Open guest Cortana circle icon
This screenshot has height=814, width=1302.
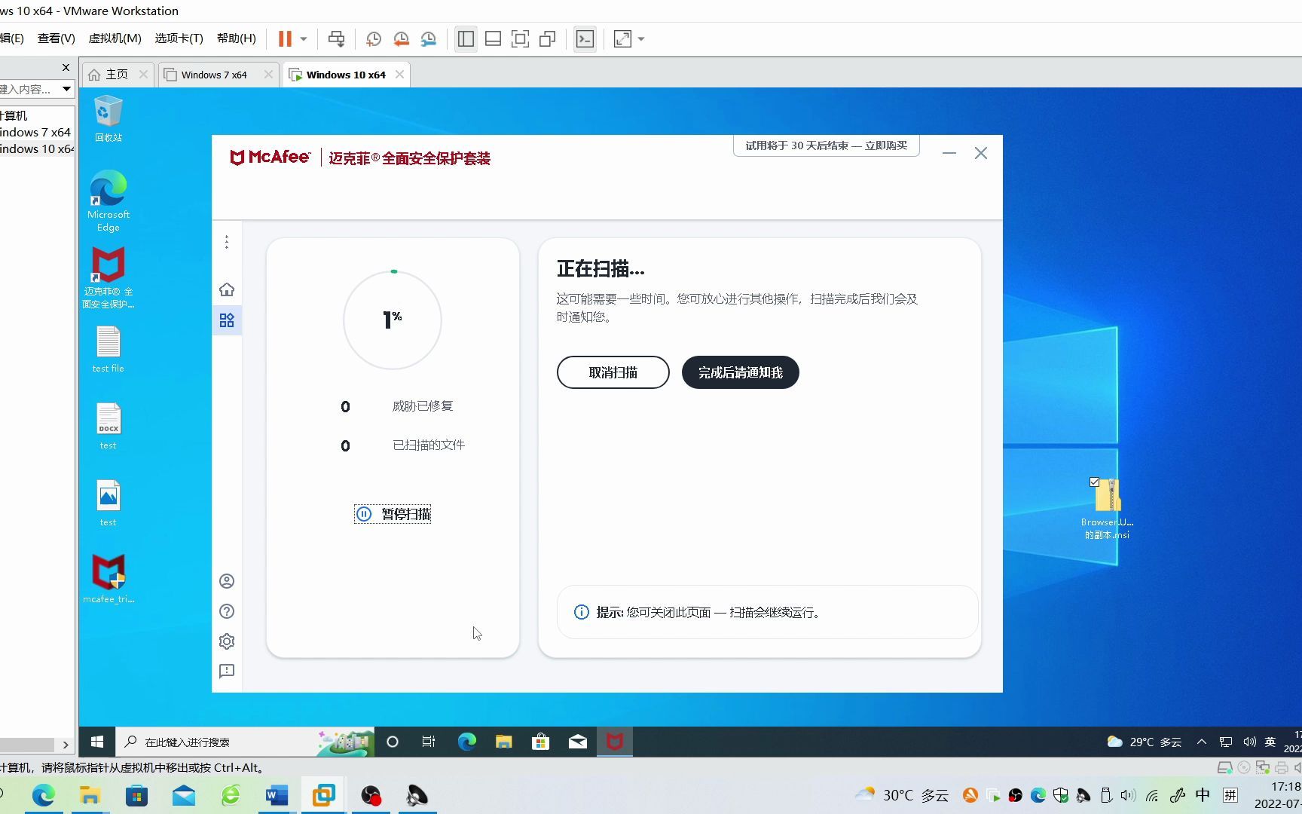[x=393, y=742]
